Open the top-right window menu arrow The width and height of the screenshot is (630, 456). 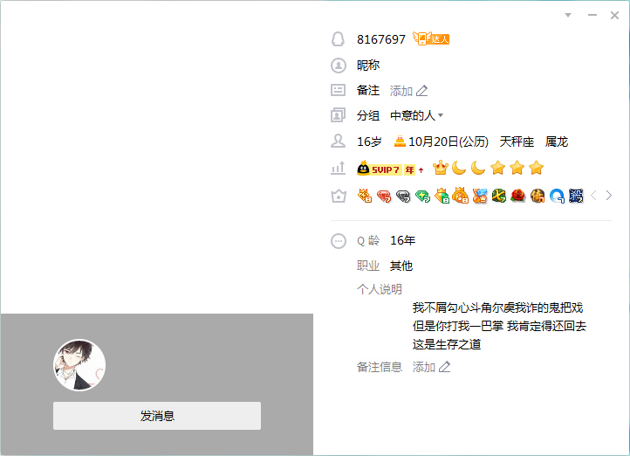pyautogui.click(x=568, y=15)
